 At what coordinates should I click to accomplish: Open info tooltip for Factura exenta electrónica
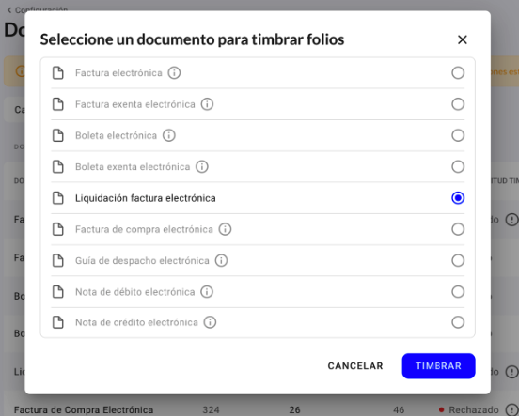pos(207,104)
